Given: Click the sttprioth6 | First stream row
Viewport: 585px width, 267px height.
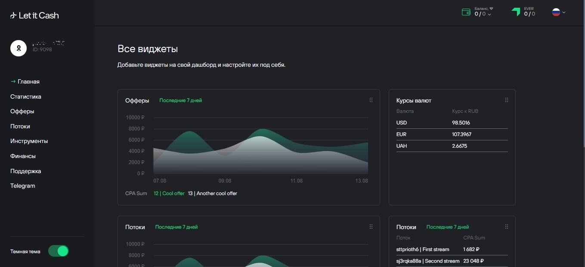Looking at the screenshot, I should 452,249.
